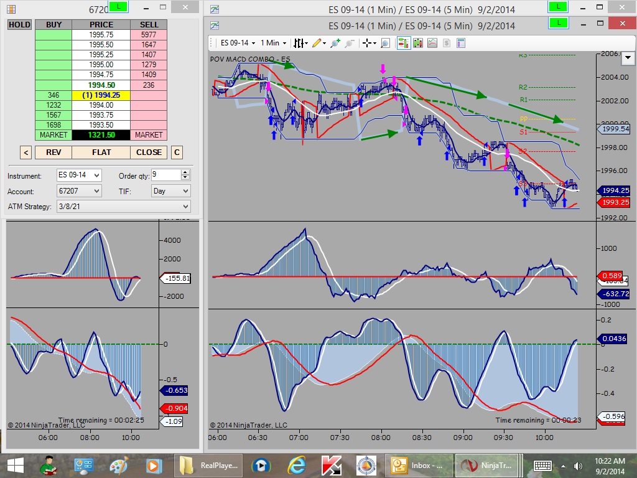
Task: Open the ATM Strategy 3/8/21 dropdown
Action: click(124, 207)
